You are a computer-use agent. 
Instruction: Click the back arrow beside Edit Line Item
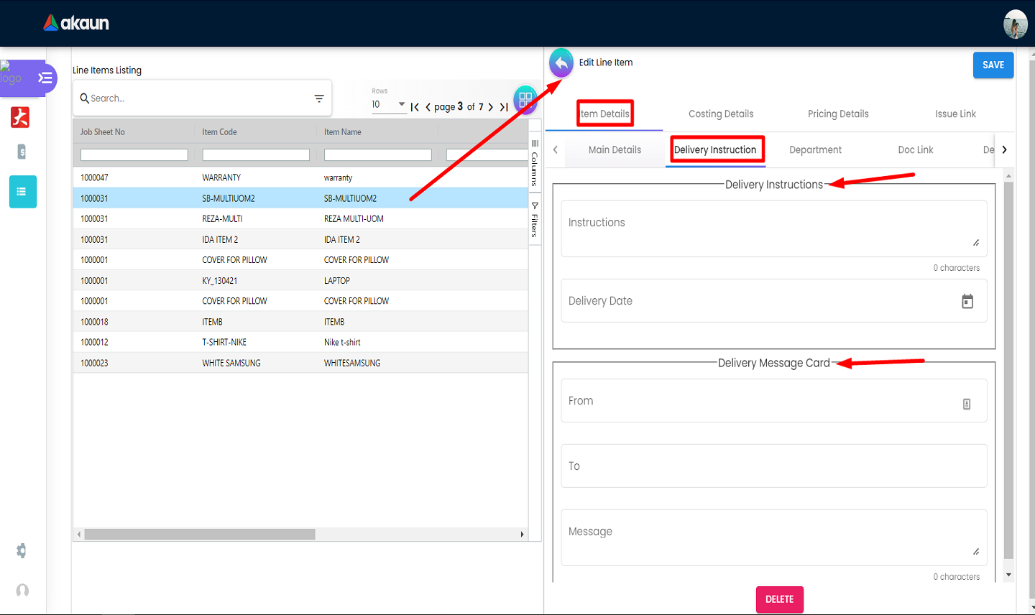[561, 63]
